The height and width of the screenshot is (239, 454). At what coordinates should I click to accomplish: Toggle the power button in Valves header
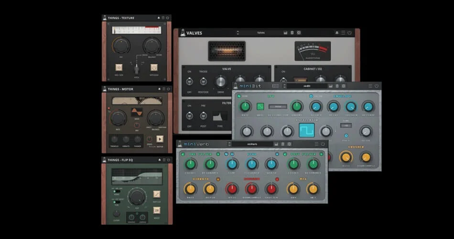coord(349,33)
